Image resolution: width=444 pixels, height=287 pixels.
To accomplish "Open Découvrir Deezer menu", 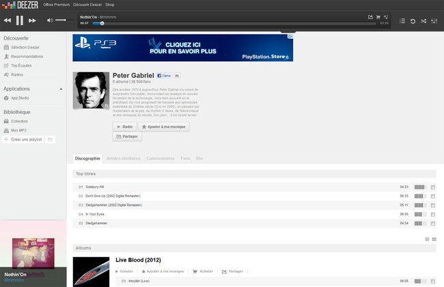I will click(87, 5).
